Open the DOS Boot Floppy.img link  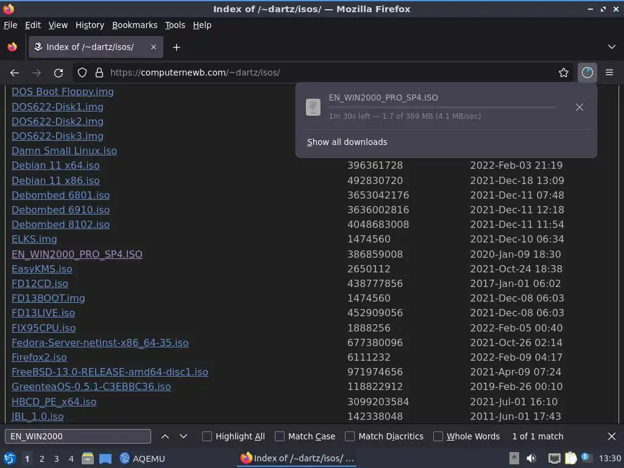coord(63,92)
